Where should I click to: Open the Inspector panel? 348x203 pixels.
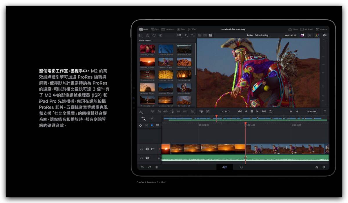click(322, 29)
